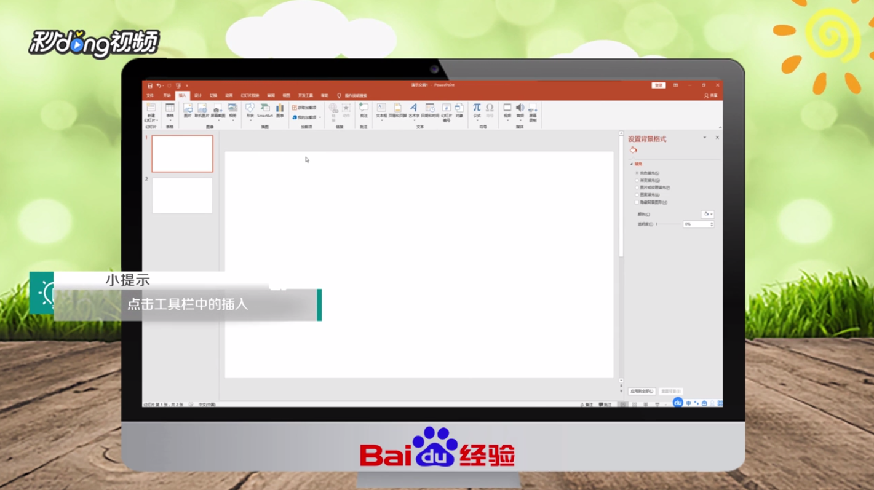Screen dimensions: 874x490
Task: Open the Customize Quick Access Toolbar arrow
Action: (x=187, y=85)
